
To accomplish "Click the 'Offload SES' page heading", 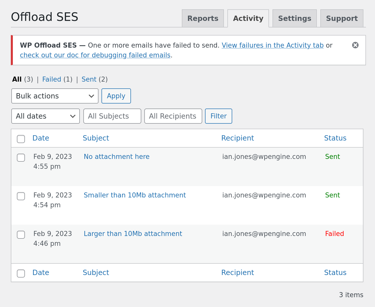I will pyautogui.click(x=45, y=17).
